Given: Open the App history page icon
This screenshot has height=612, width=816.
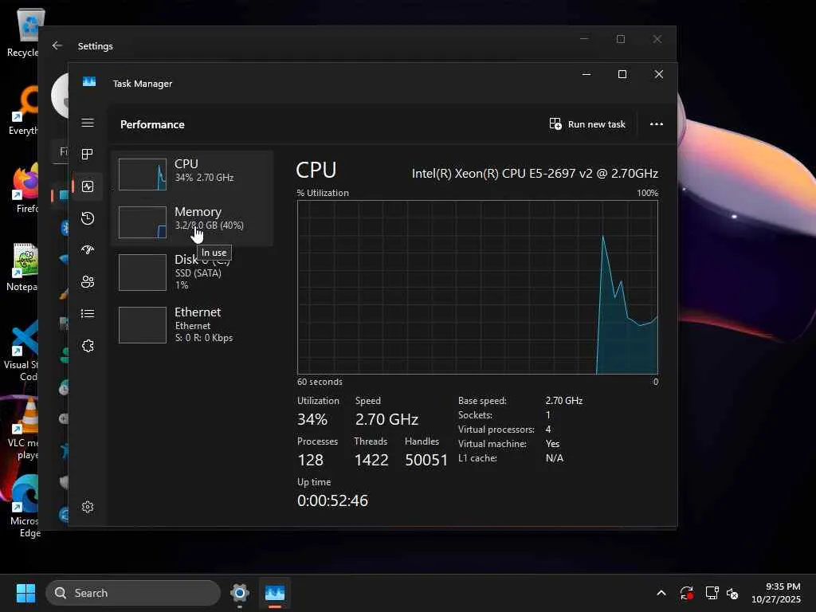Looking at the screenshot, I should pos(88,218).
